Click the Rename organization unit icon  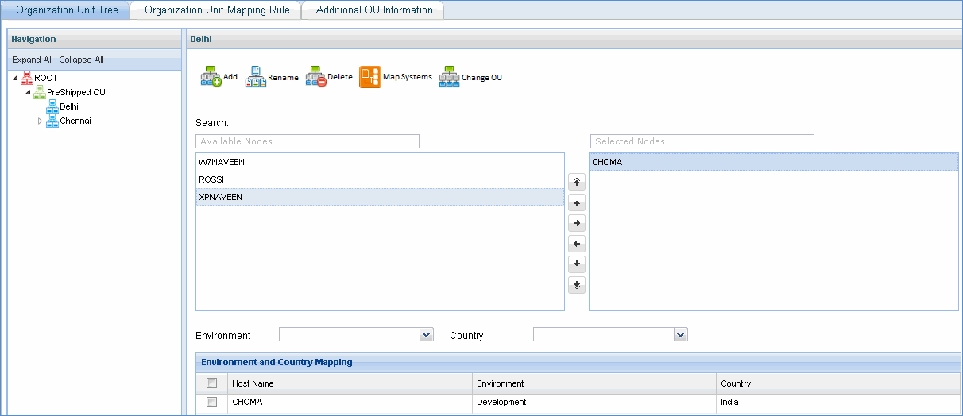[x=255, y=77]
